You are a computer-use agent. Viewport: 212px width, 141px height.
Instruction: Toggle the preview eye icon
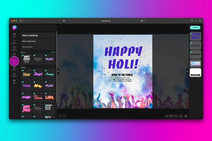click(181, 116)
